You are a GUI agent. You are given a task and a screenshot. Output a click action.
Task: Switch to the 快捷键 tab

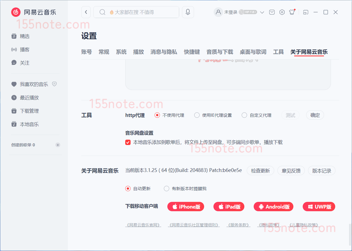pos(192,52)
